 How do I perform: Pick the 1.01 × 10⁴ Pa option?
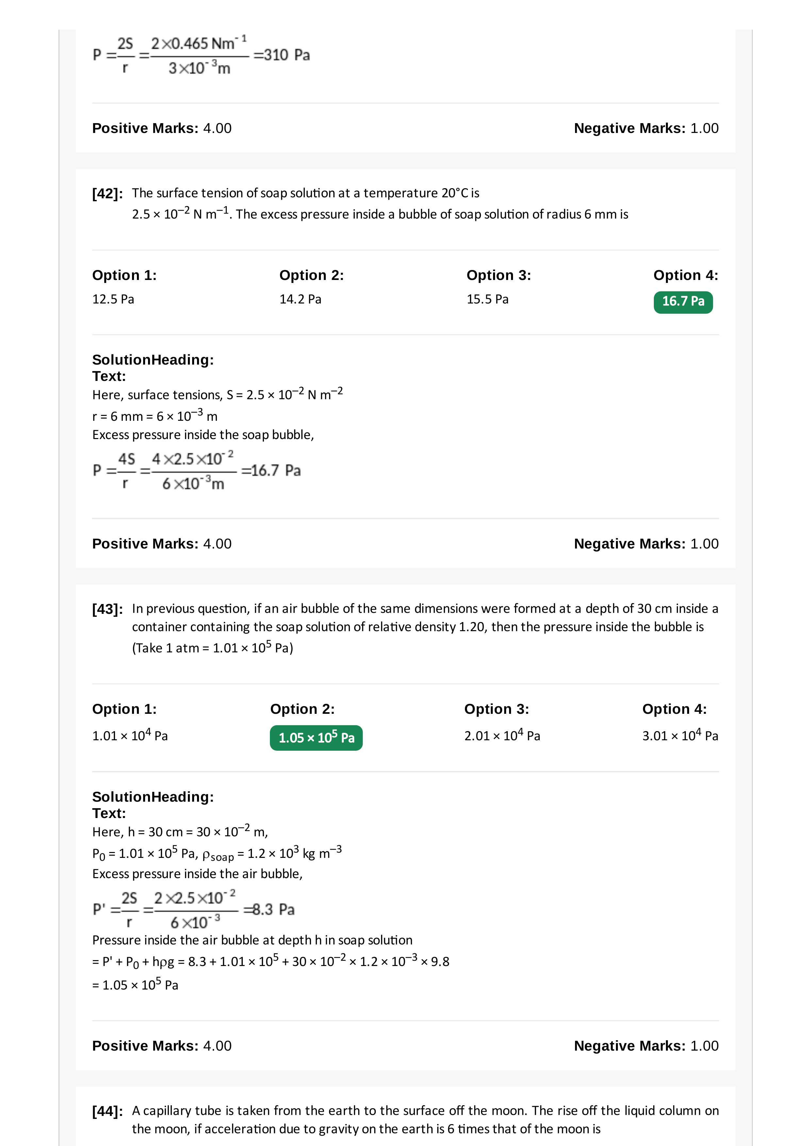(130, 735)
